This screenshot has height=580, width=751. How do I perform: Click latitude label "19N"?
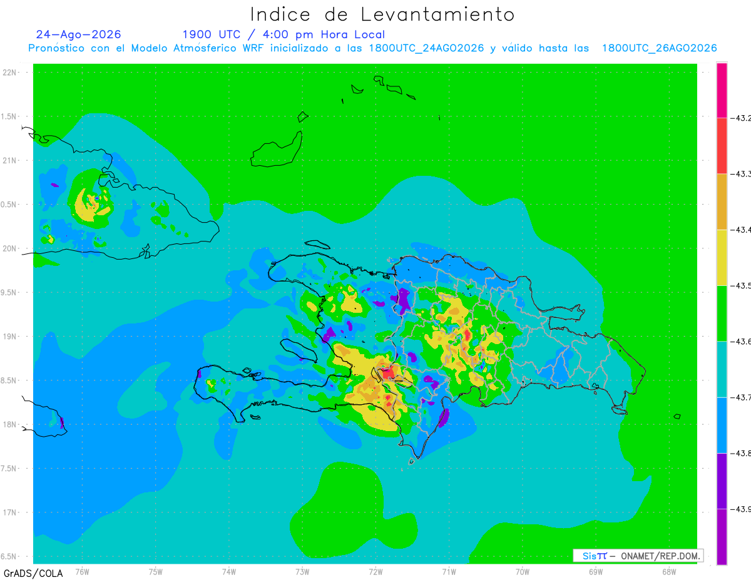(x=9, y=337)
